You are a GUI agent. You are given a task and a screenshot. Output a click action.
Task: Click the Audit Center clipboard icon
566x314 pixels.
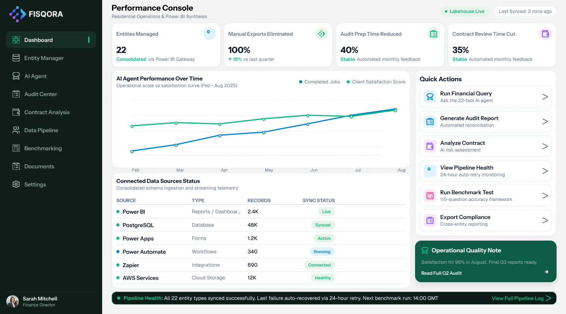(16, 94)
